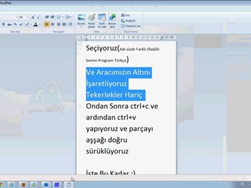This screenshot has width=251, height=188.
Task: Toggle align text right
Action: tap(58, 24)
